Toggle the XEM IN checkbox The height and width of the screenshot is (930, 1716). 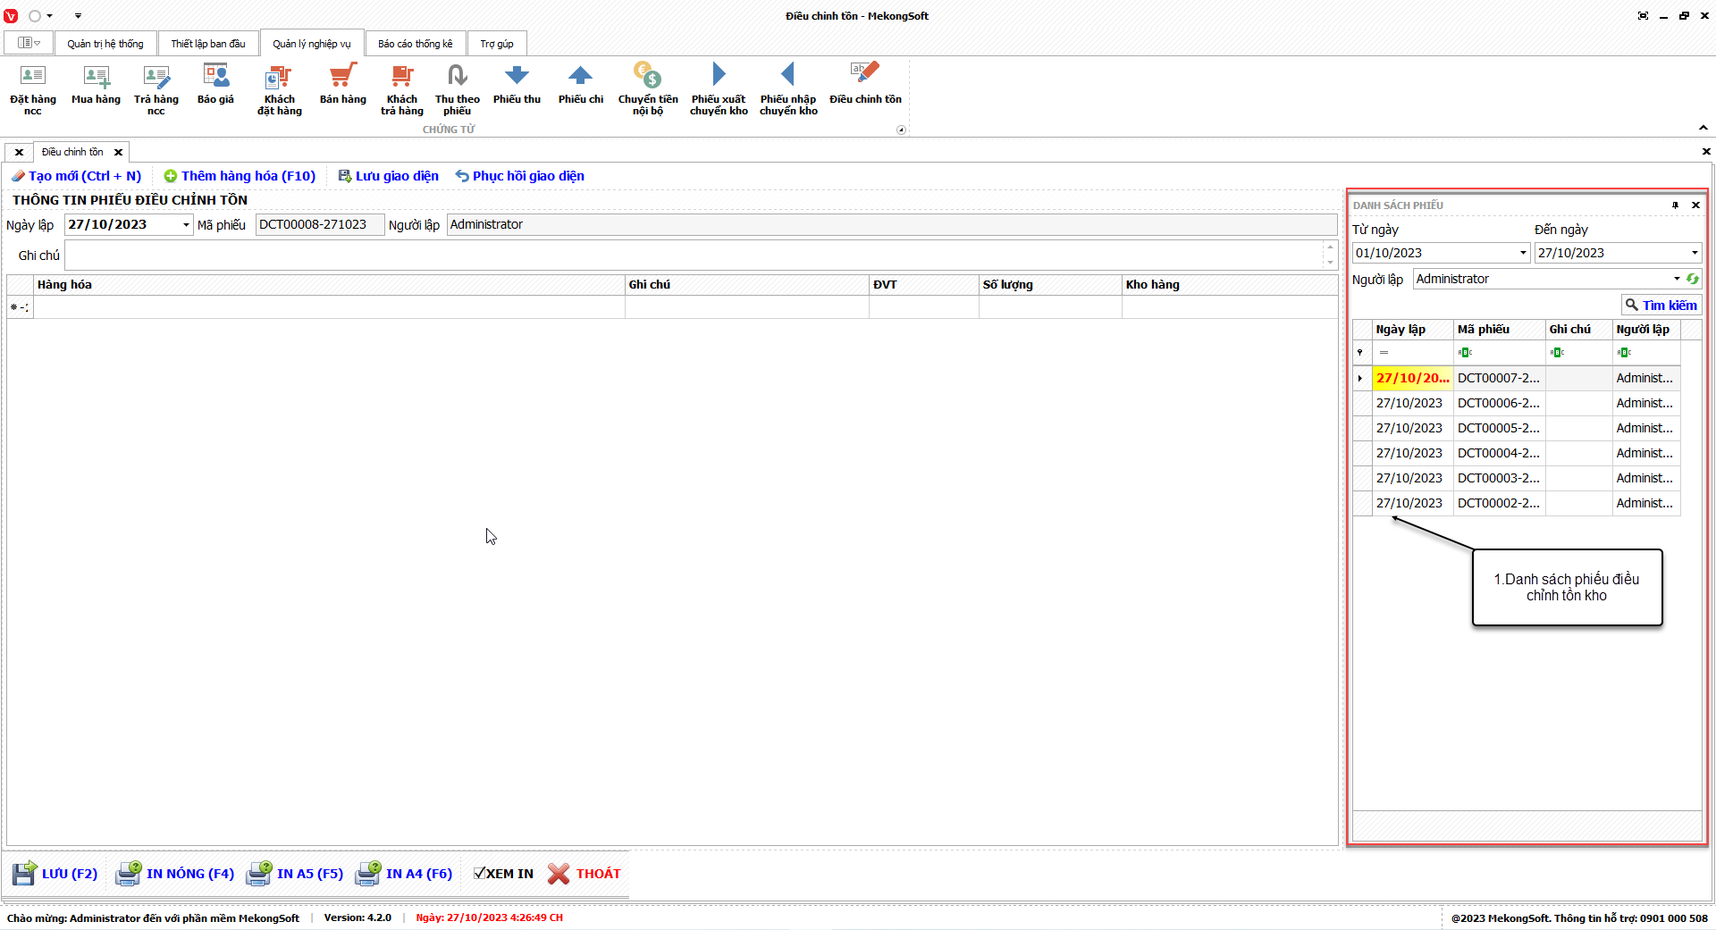tap(480, 874)
